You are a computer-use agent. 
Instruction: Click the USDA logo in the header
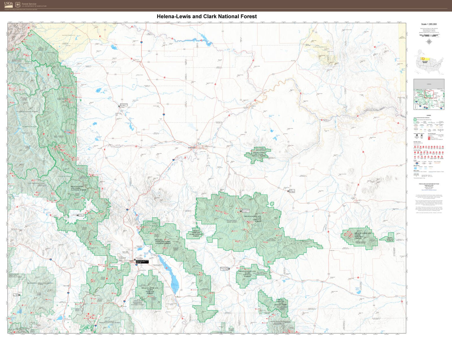pos(8,4)
